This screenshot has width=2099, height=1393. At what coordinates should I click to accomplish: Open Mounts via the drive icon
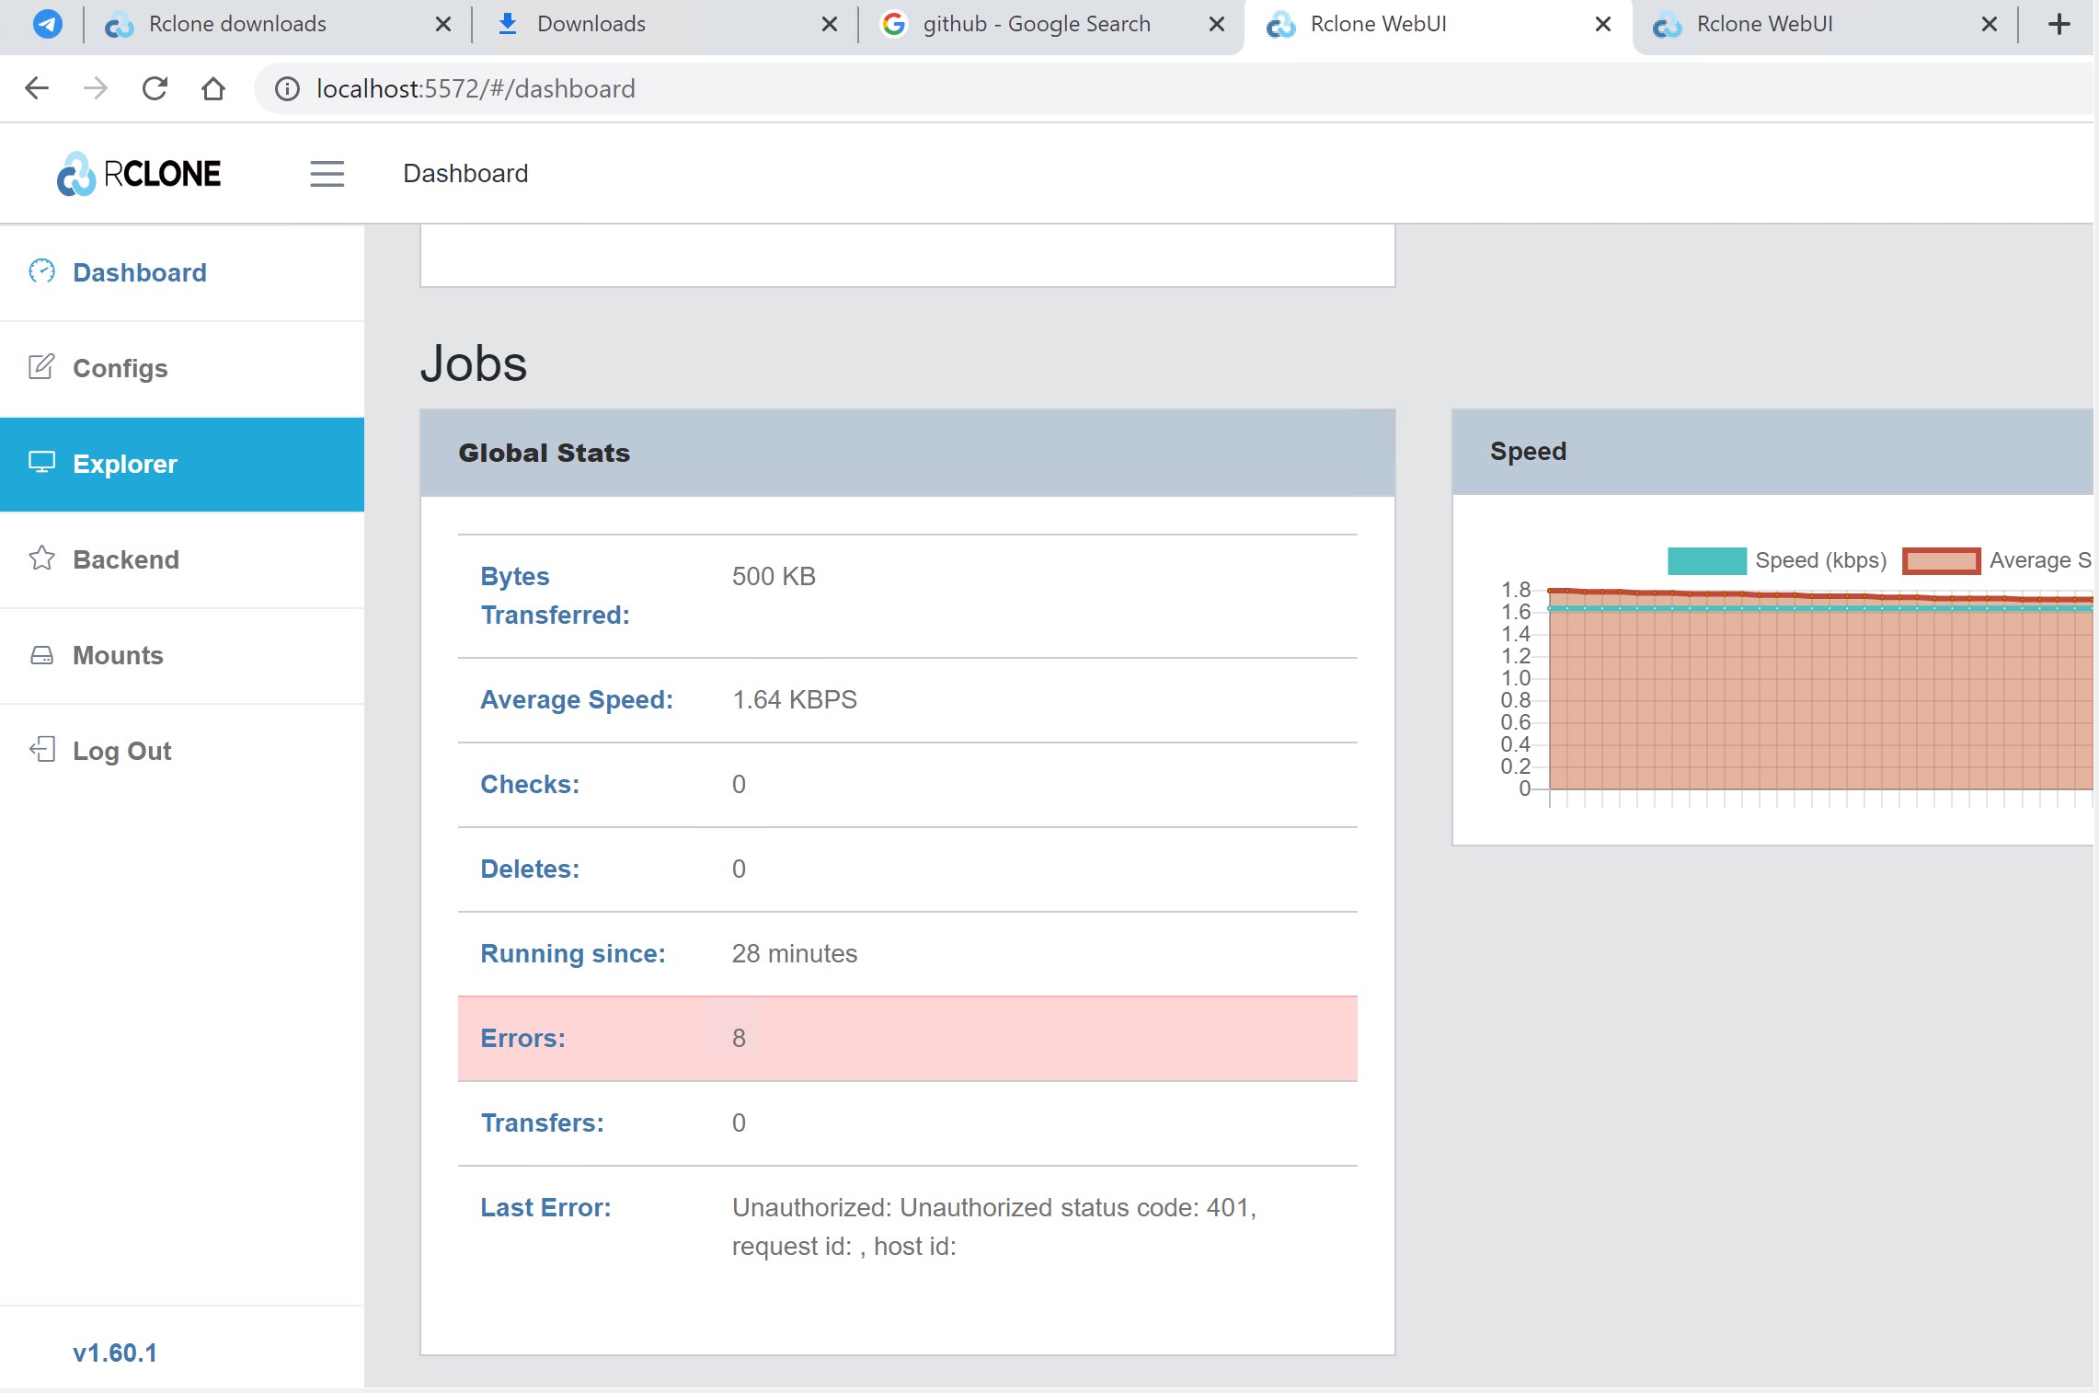[42, 655]
